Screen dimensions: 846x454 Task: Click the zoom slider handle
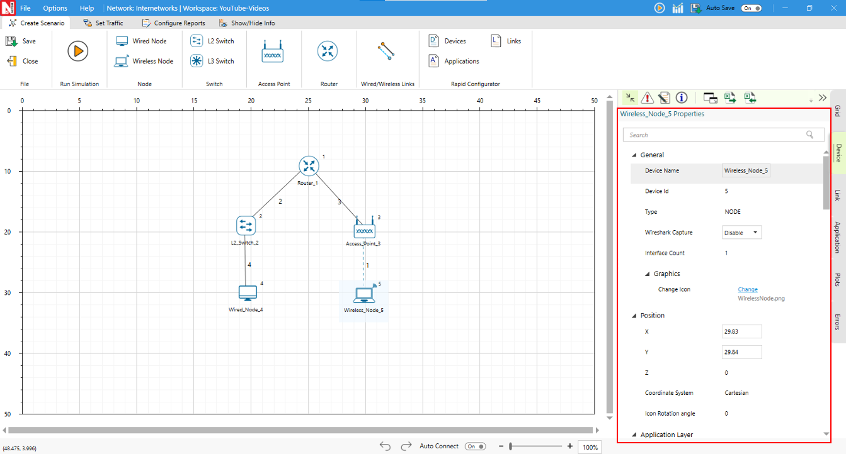(x=512, y=446)
